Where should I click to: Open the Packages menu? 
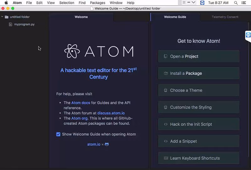[98, 3]
